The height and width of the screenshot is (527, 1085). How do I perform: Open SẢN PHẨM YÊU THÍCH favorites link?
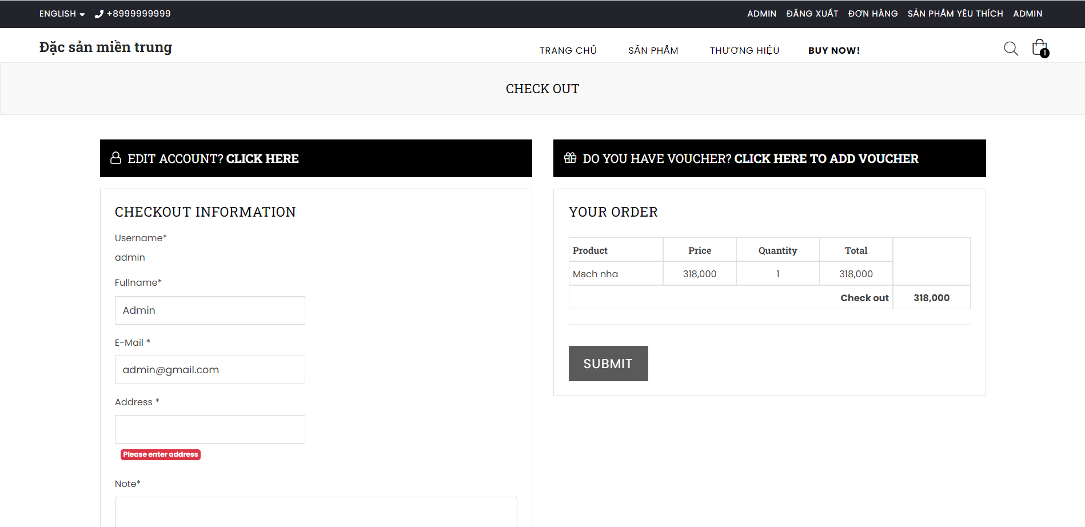click(x=955, y=14)
